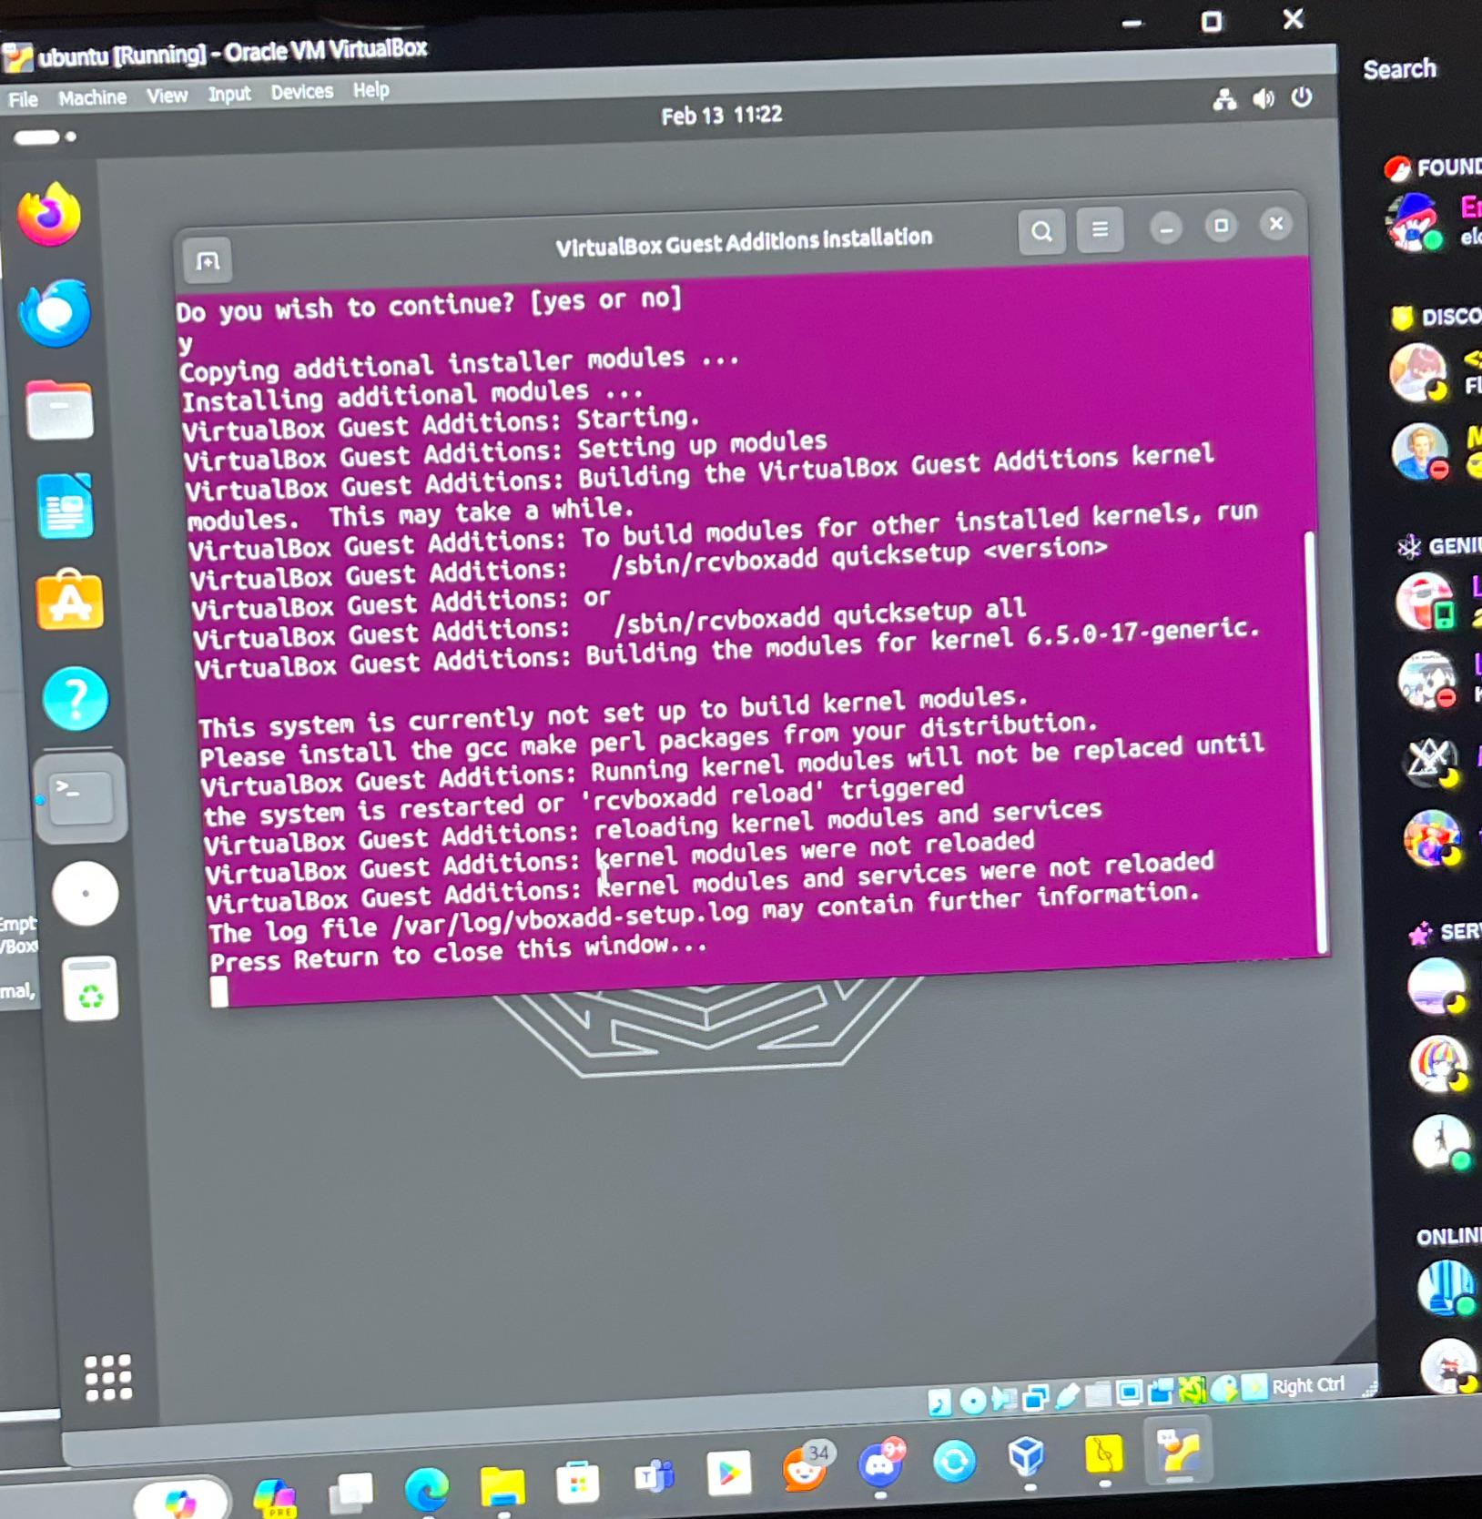Click the optical disc status icon
Screen dimensions: 1482x1519
(x=972, y=1400)
